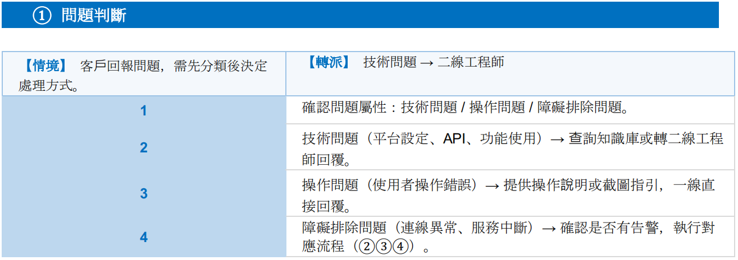
Task: Select step number 2 cell
Action: 144,148
